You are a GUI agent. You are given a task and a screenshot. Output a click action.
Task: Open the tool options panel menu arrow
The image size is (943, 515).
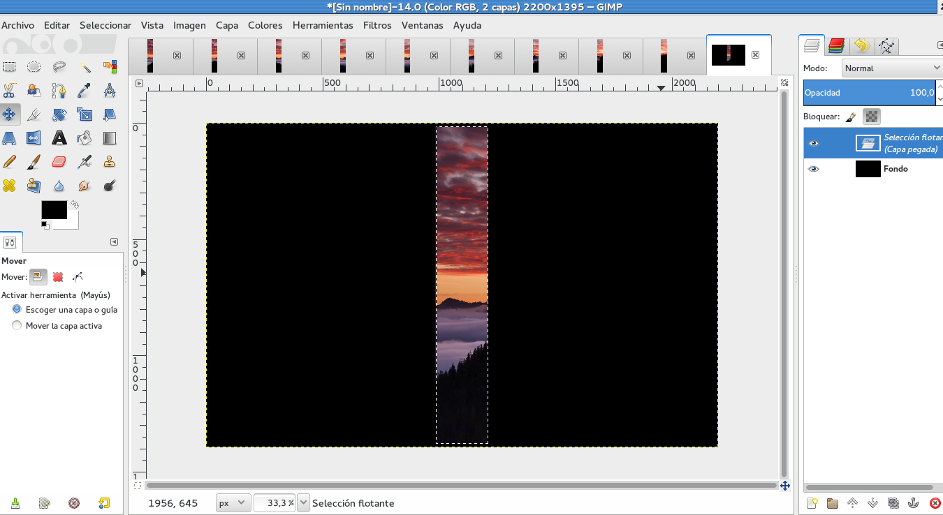[x=115, y=242]
